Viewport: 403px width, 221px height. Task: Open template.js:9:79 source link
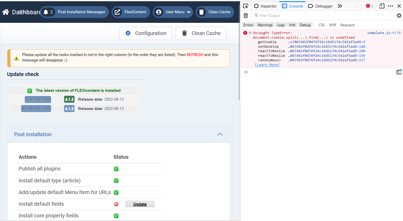(x=384, y=33)
